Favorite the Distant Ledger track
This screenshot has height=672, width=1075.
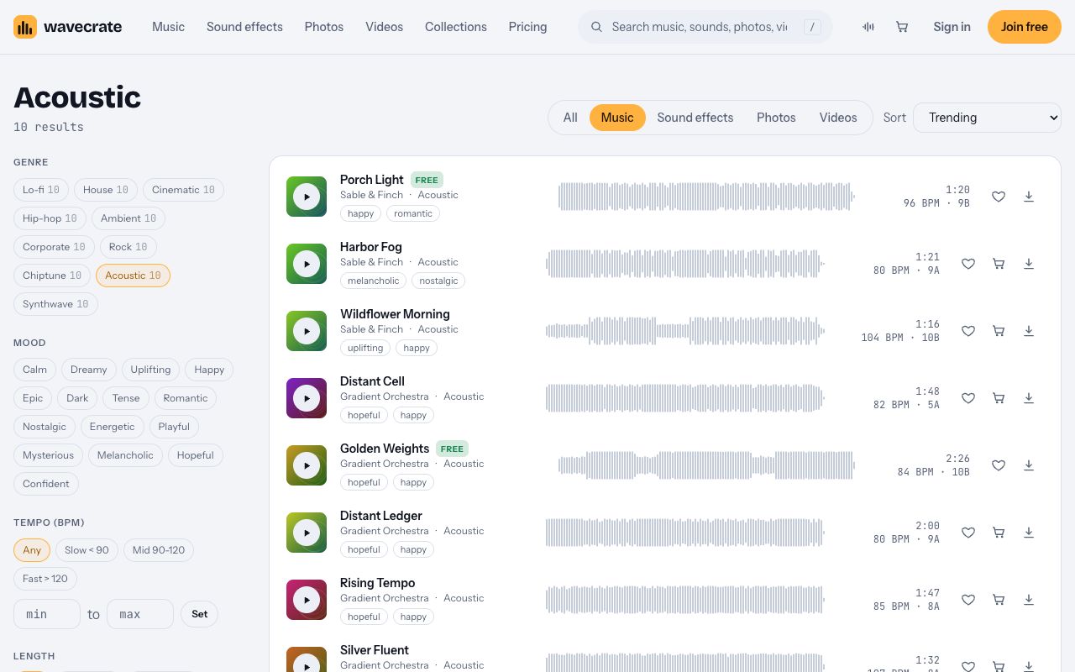(968, 533)
